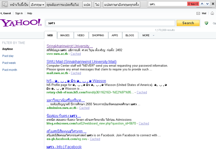Go to next find match arrow
The image size is (216, 149).
tap(207, 4)
